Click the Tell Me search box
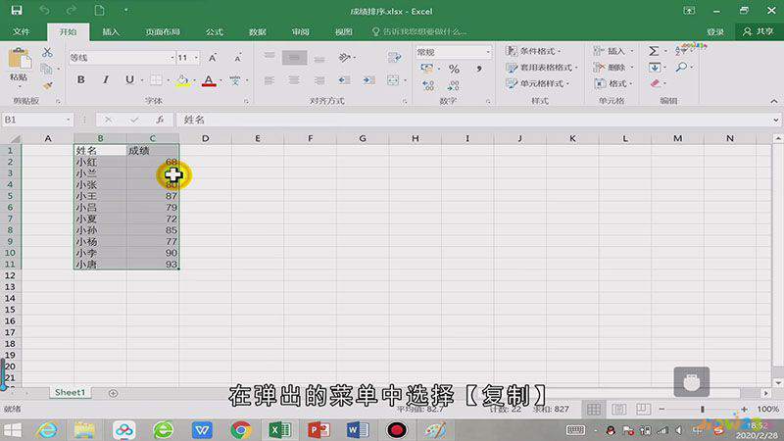Screen dimensions: 784x441 coord(420,31)
